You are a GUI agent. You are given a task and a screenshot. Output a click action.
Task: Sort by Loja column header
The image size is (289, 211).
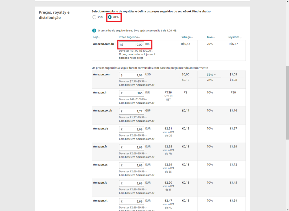97,37
